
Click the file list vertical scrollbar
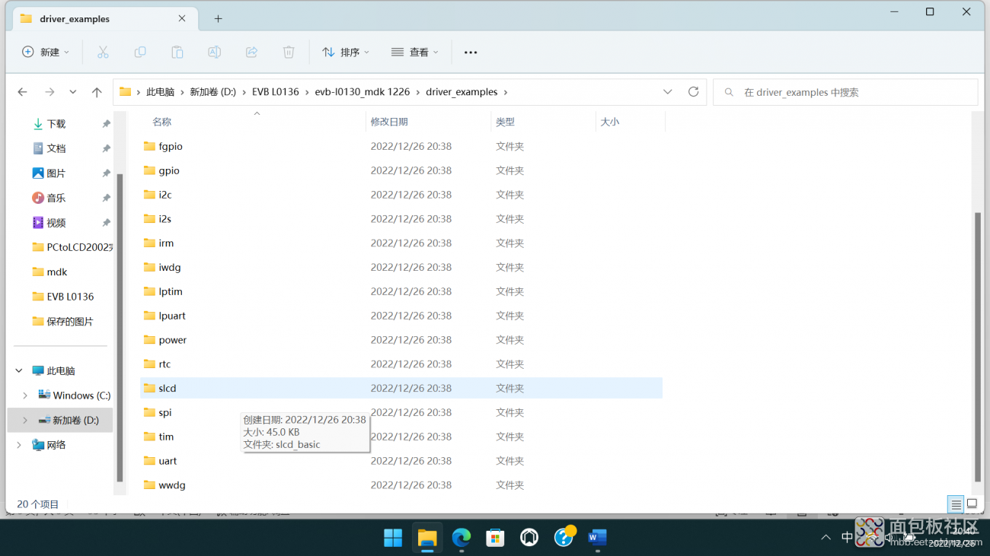coord(978,346)
